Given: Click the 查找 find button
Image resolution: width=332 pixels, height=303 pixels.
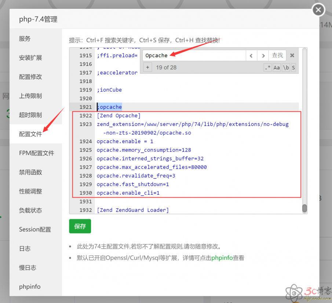Looking at the screenshot, I should click(x=277, y=55).
